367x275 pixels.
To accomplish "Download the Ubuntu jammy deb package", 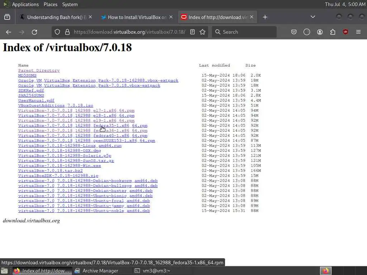I will click(84, 206).
